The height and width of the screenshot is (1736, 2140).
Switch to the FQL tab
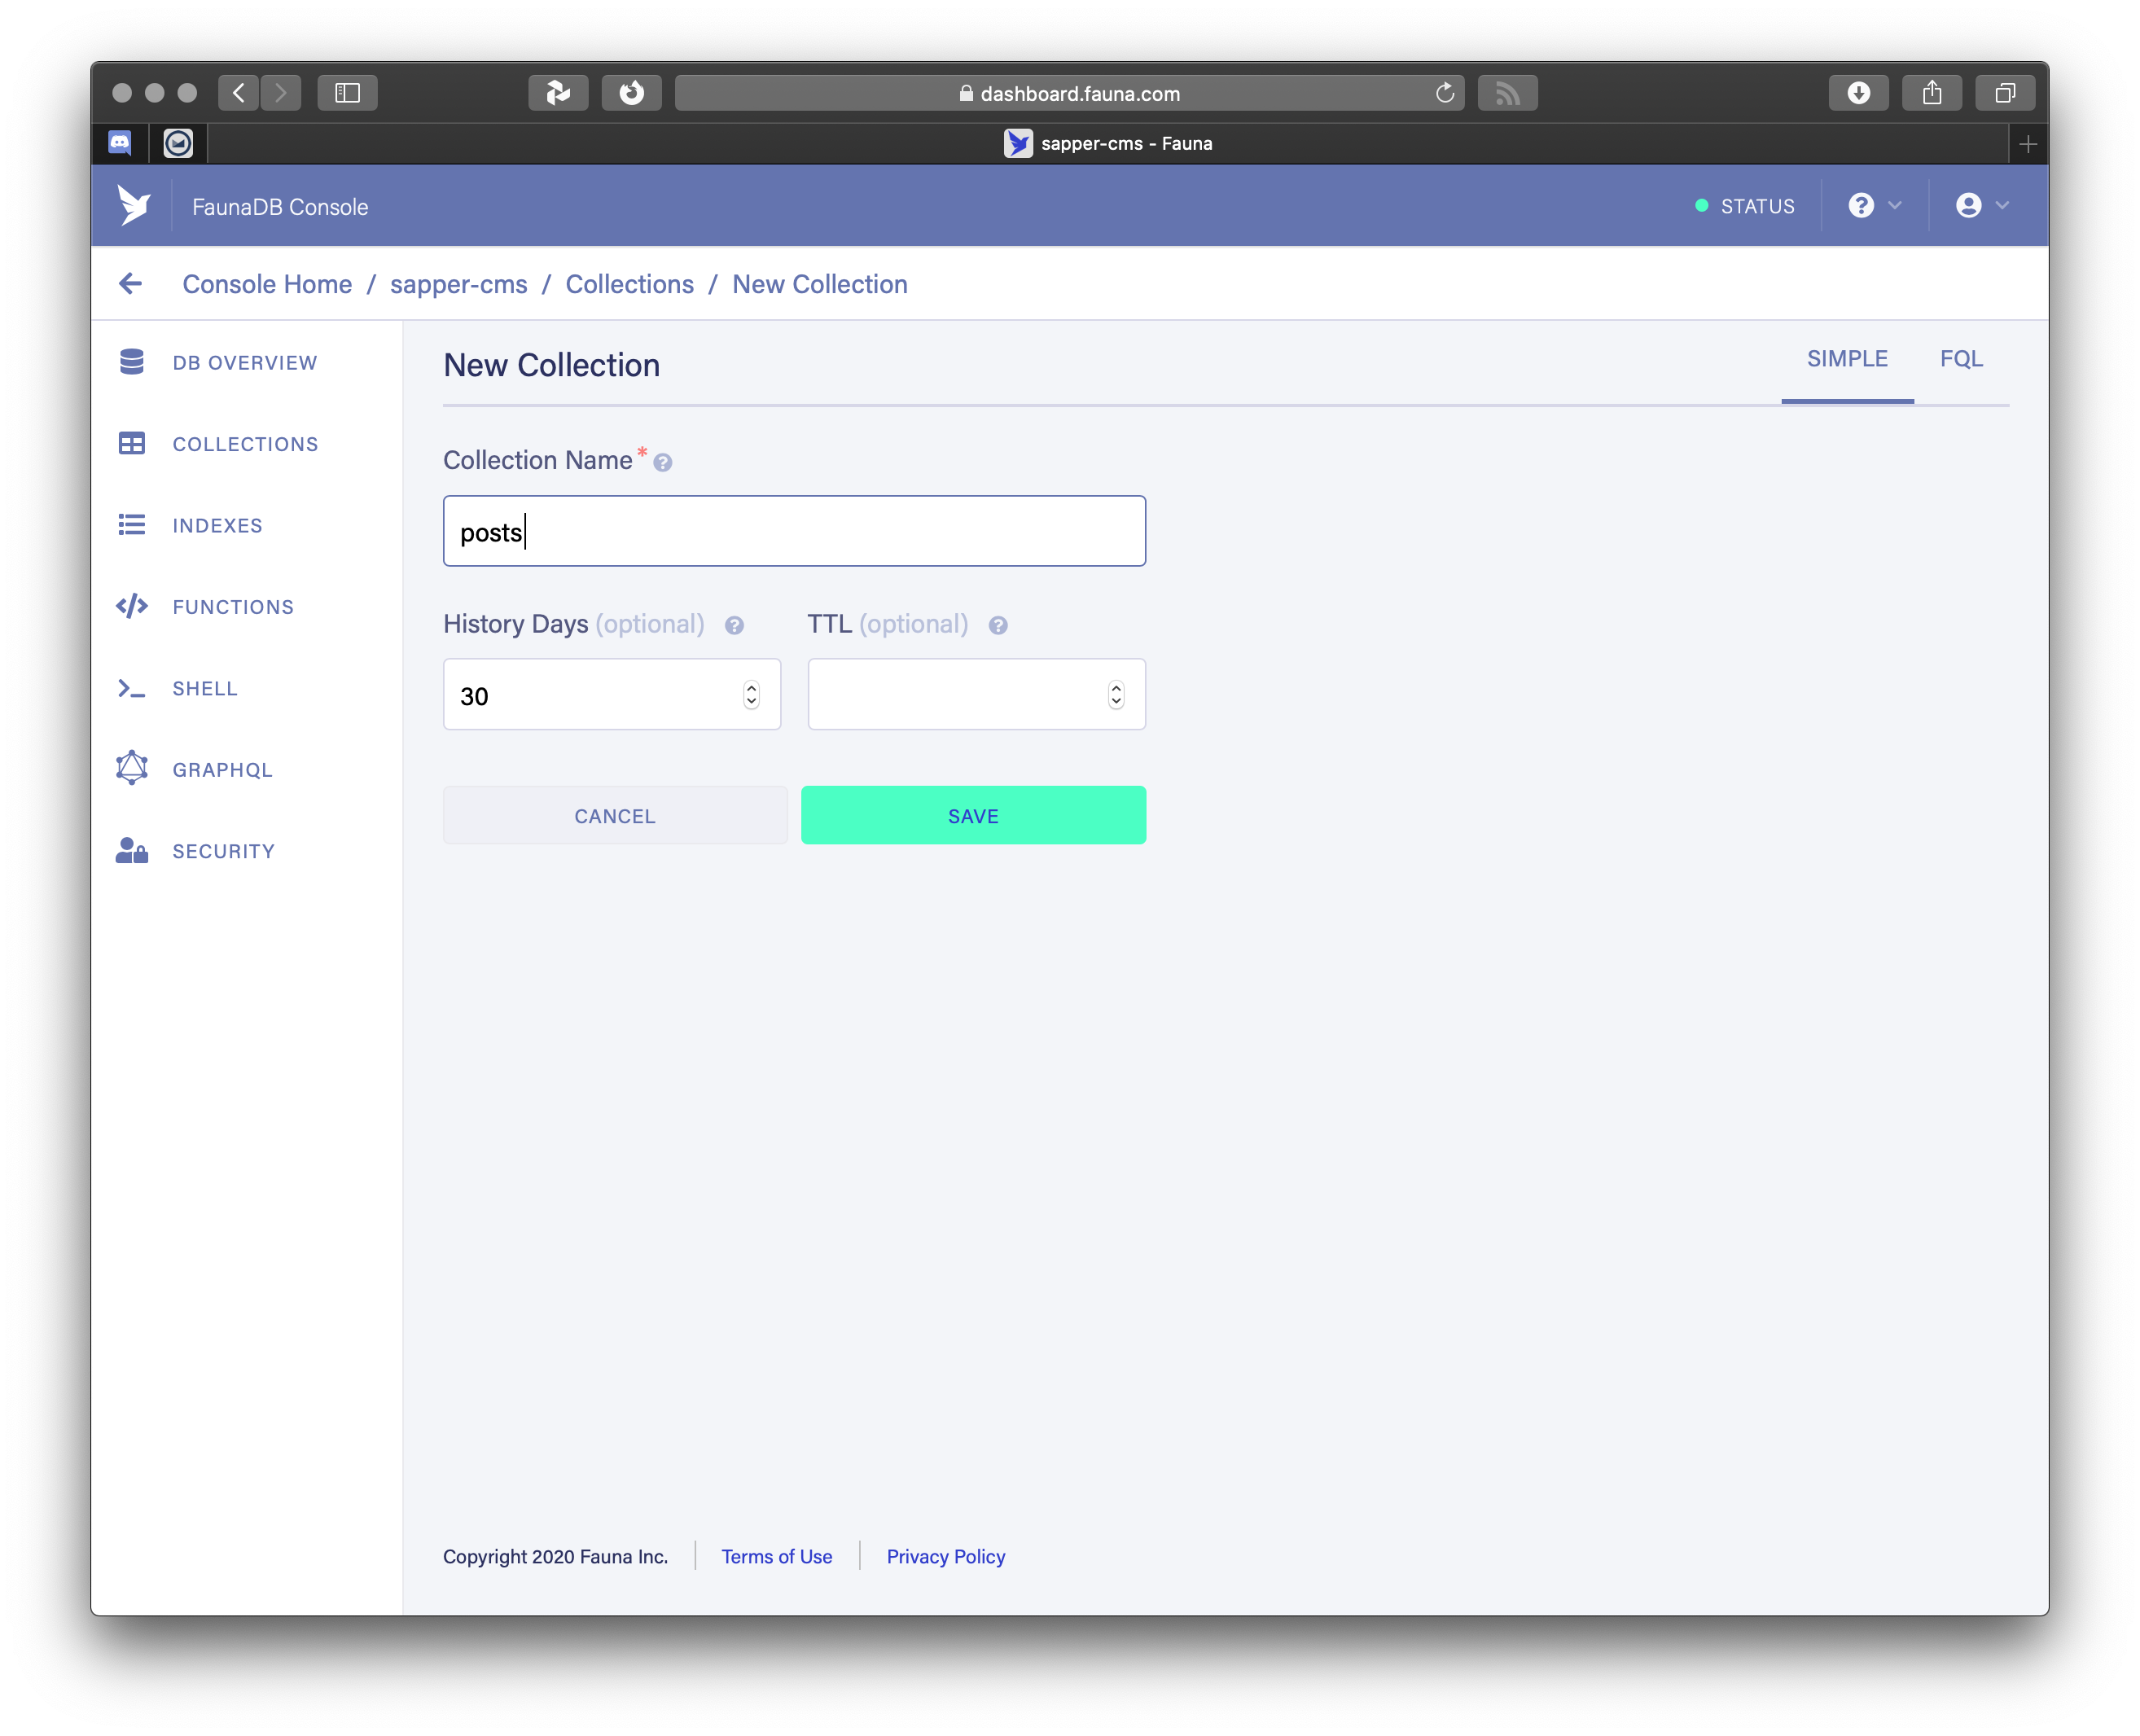pyautogui.click(x=1961, y=359)
